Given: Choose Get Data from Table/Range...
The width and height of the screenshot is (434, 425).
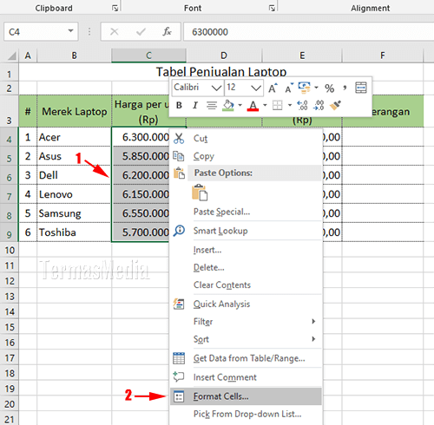Looking at the screenshot, I should click(x=246, y=358).
